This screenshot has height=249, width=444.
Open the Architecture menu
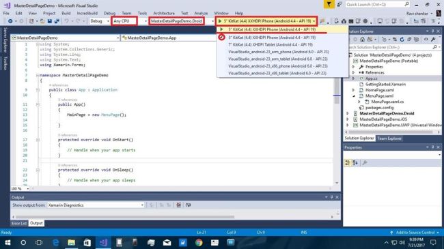click(164, 13)
